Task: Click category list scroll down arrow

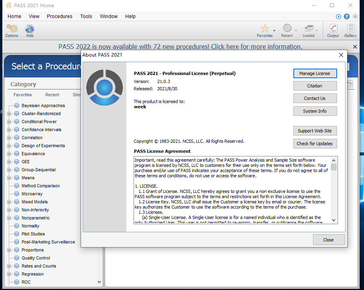Action: point(100,282)
